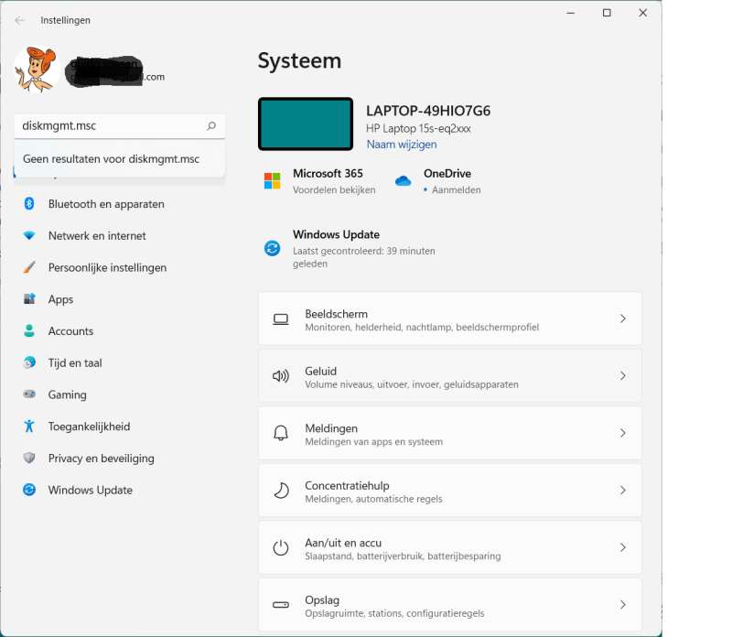Click the Persoonlijke instellingen brush icon

pyautogui.click(x=29, y=268)
